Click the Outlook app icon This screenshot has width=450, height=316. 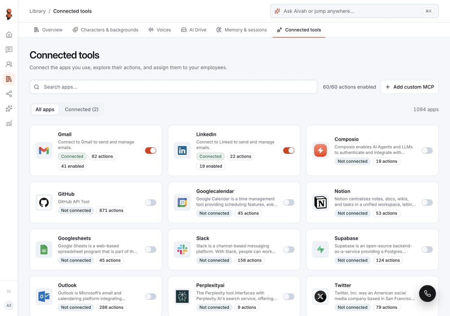(x=44, y=297)
